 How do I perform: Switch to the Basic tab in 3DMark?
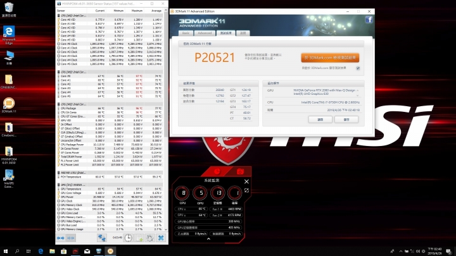tap(186, 33)
